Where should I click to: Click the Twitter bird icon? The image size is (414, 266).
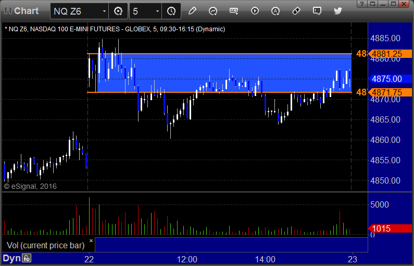[x=337, y=11]
